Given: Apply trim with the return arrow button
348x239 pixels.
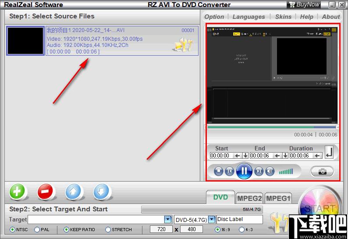Looking at the screenshot, I should [x=329, y=152].
